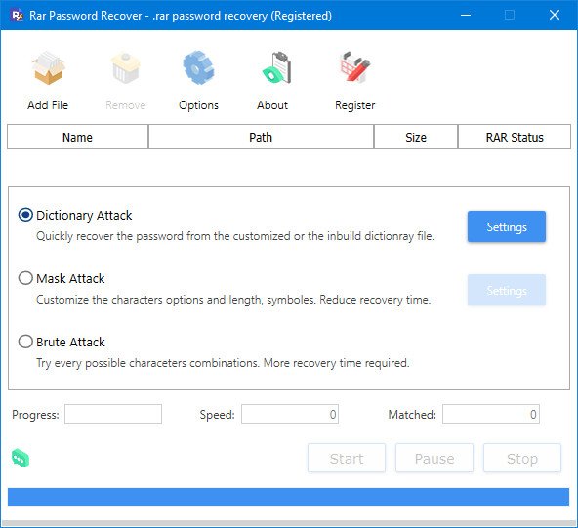The height and width of the screenshot is (528, 578).
Task: Click the Start button
Action: 347,458
